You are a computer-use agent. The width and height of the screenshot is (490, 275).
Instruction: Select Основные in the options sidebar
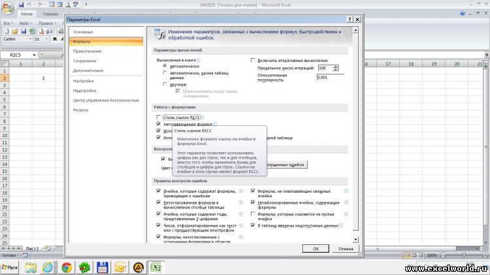click(x=106, y=32)
